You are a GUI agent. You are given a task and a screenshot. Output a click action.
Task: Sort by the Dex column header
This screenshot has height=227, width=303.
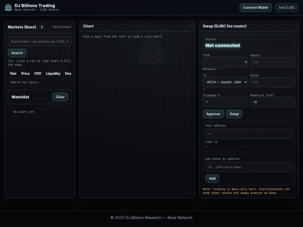[68, 73]
